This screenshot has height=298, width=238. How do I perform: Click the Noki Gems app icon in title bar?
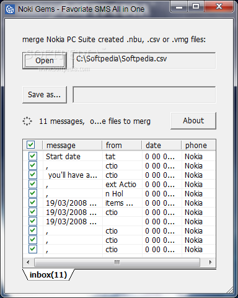[x=10, y=9]
